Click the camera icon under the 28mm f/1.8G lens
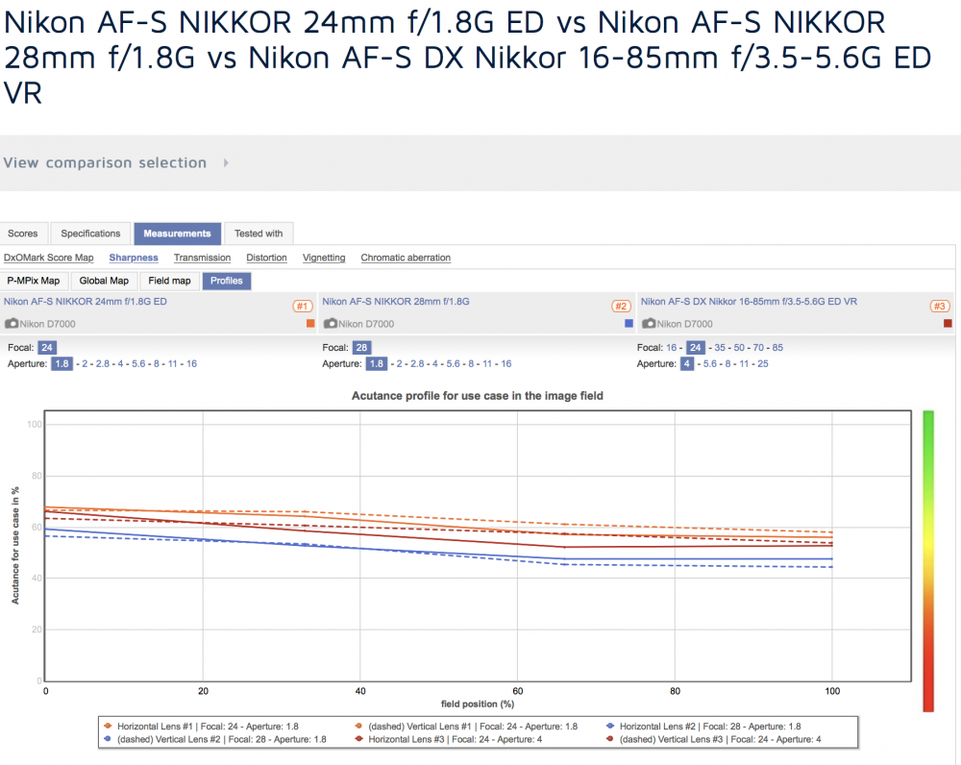Image resolution: width=961 pixels, height=765 pixels. click(x=331, y=324)
